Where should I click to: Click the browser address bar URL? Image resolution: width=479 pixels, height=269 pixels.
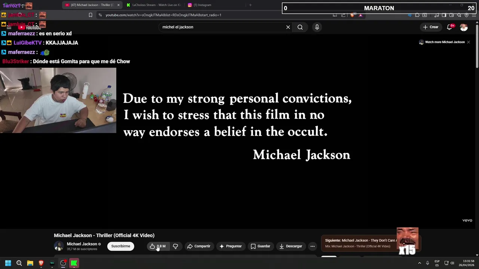[163, 15]
